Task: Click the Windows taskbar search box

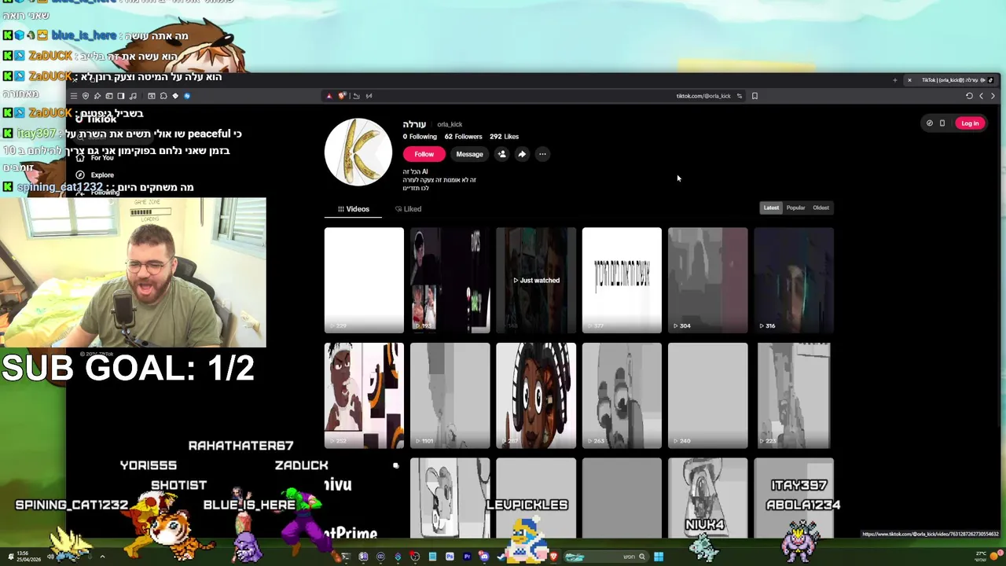Action: click(607, 557)
